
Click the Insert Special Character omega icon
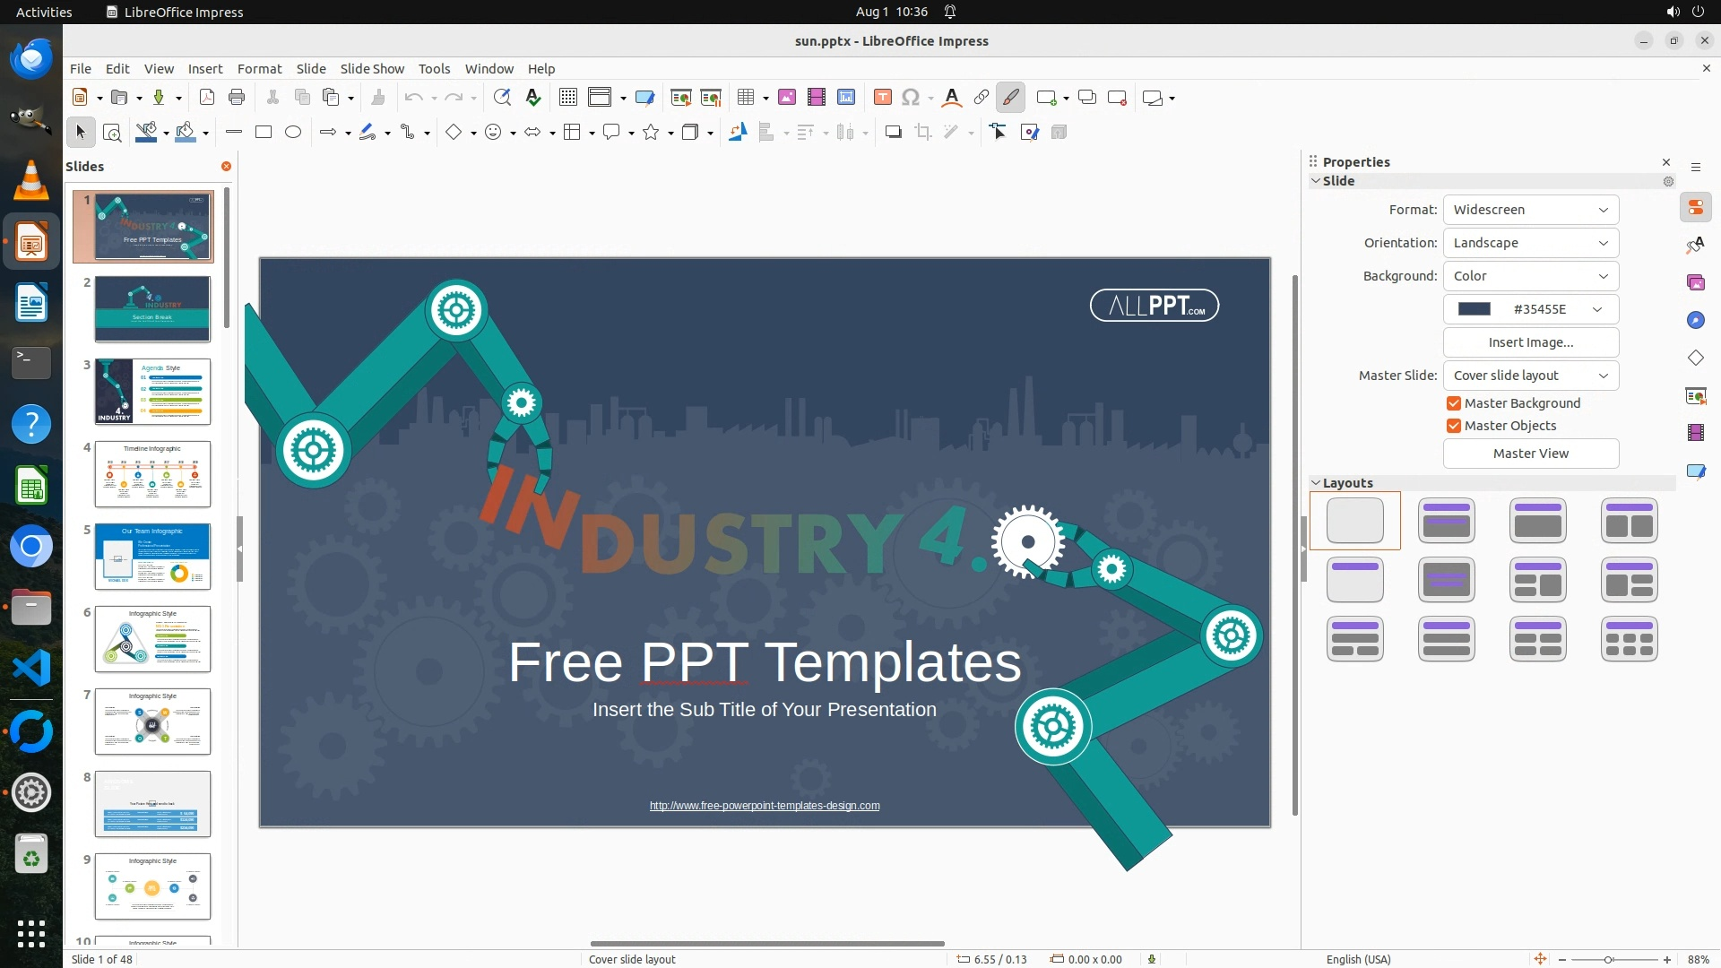click(911, 98)
